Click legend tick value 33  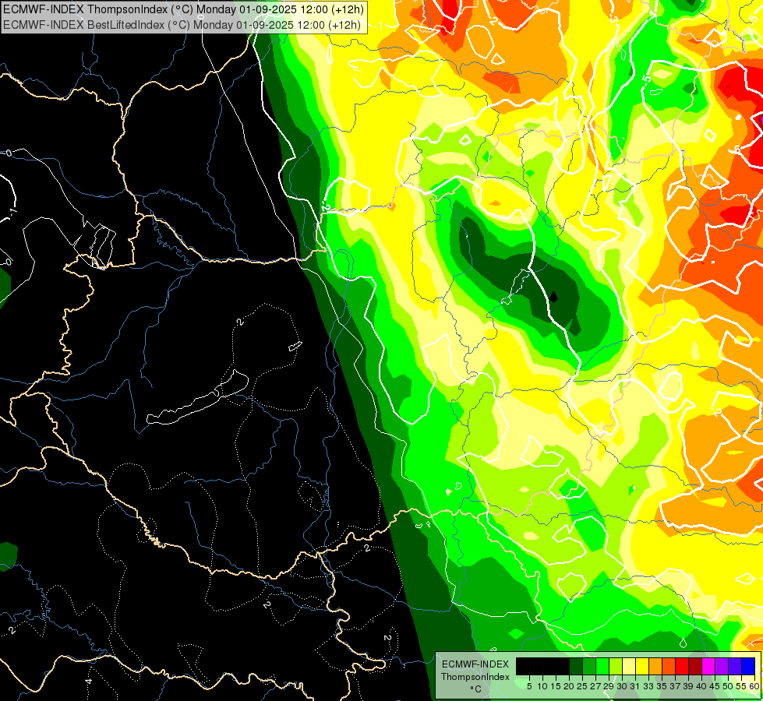click(648, 686)
